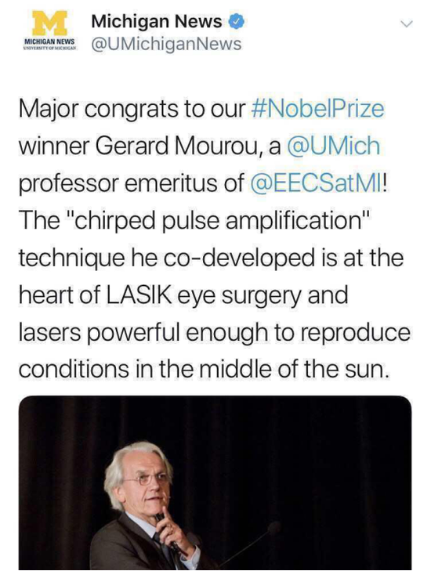Viewport: 431px width, 571px height.
Task: Click the small University of Michigan logo text
Action: tap(50, 48)
